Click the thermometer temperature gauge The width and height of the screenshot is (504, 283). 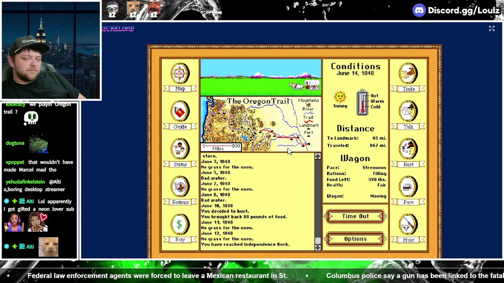[362, 103]
